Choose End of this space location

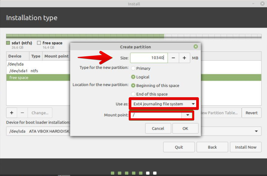pos(133,94)
